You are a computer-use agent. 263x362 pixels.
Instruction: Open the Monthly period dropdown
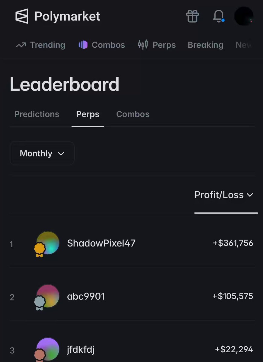[42, 154]
